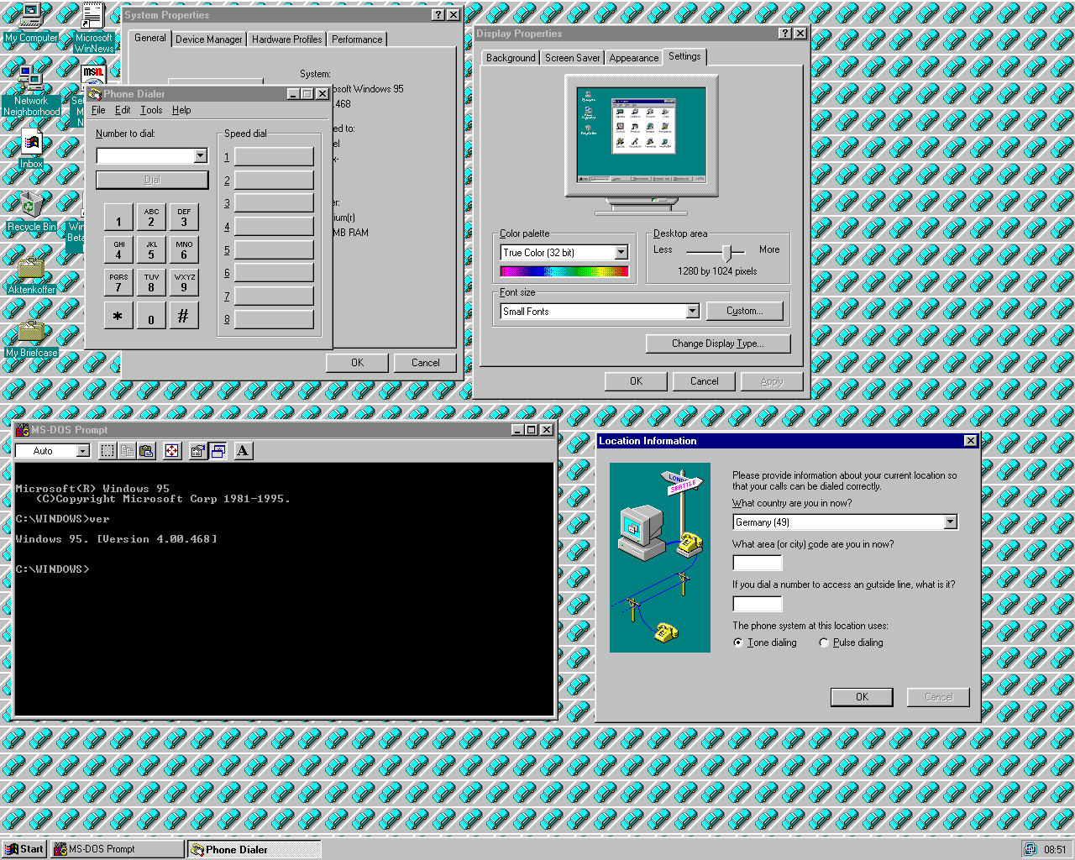Click speed dial slot 1 button
The width and height of the screenshot is (1075, 860).
274,157
